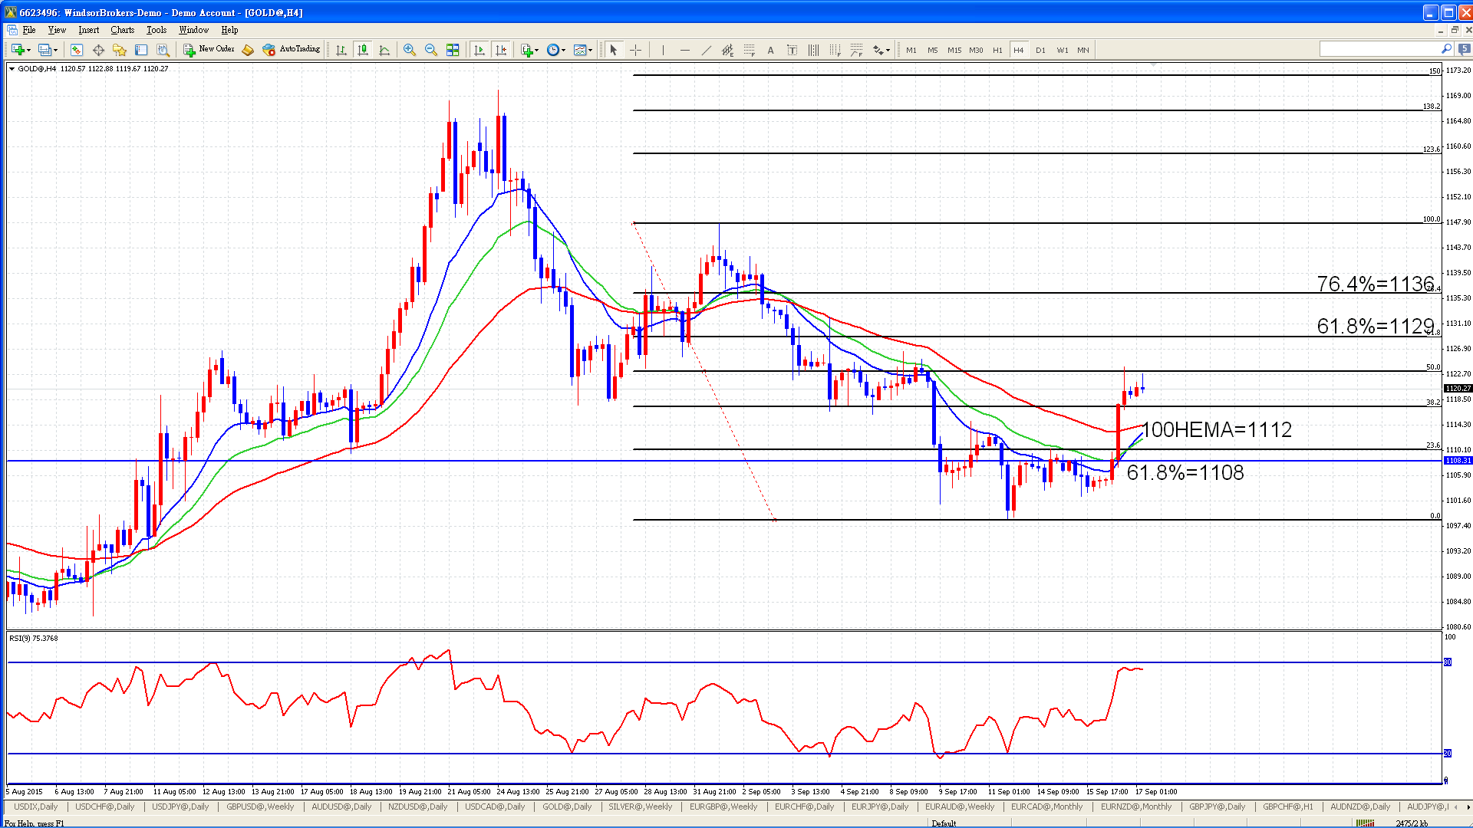Click the New Order button
This screenshot has width=1473, height=828.
point(209,49)
